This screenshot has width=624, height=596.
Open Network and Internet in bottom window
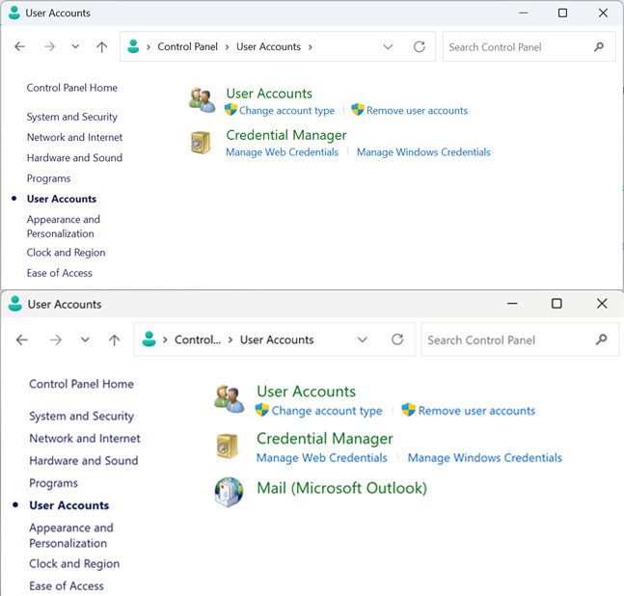tap(85, 439)
